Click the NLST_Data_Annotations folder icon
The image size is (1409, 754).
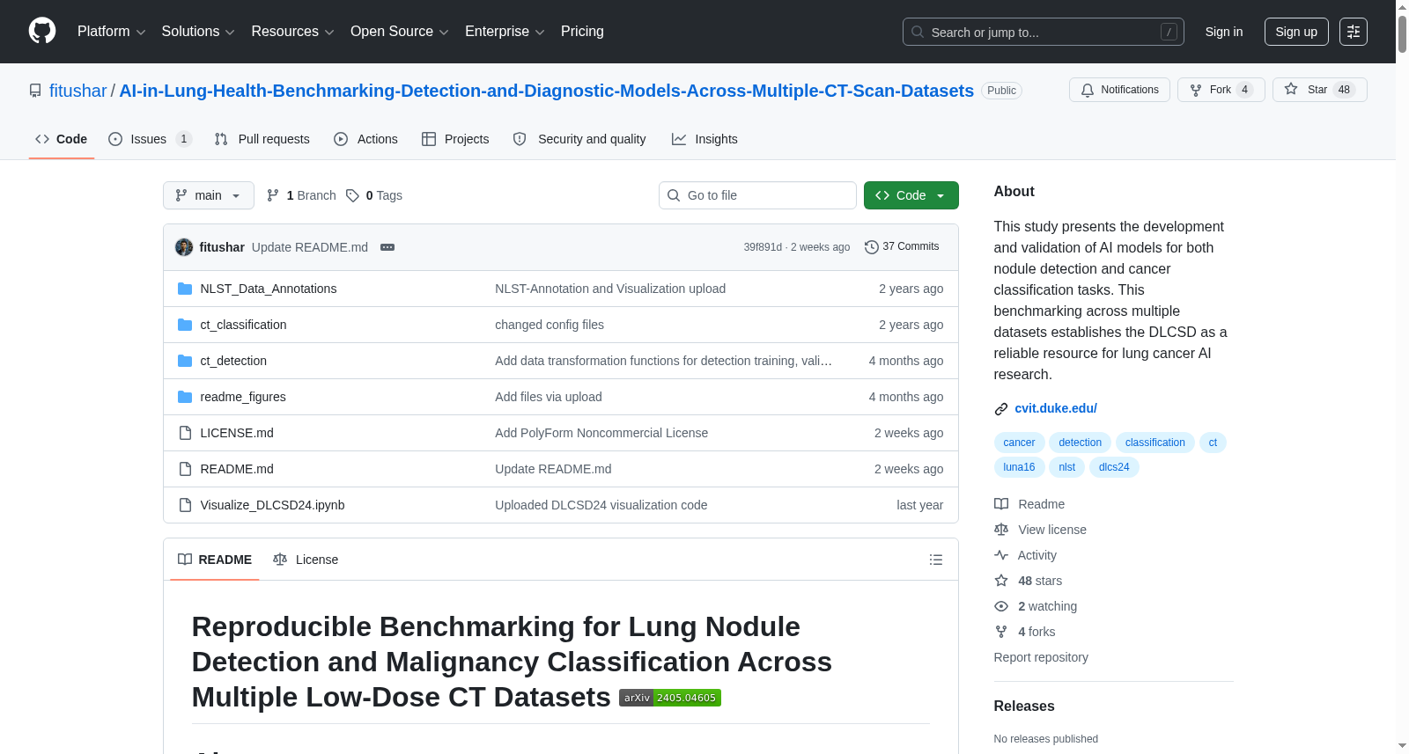[185, 289]
